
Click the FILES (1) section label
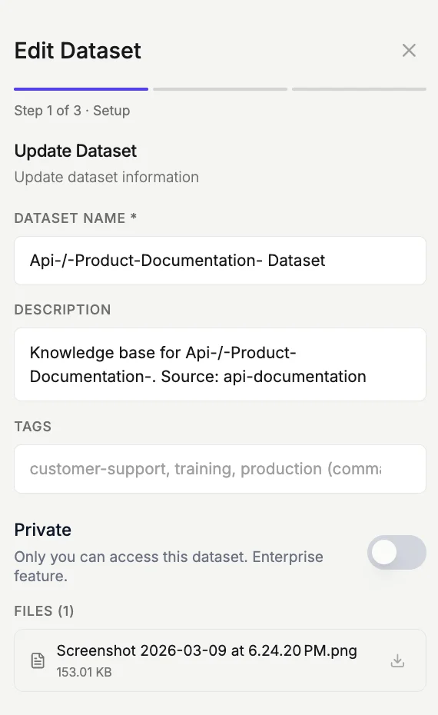[x=44, y=610]
